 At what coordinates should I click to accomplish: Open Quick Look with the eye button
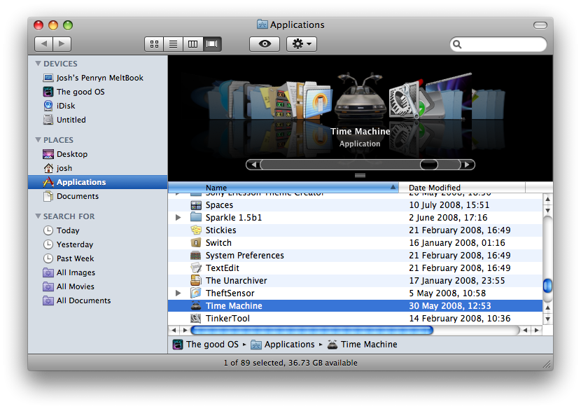click(265, 43)
